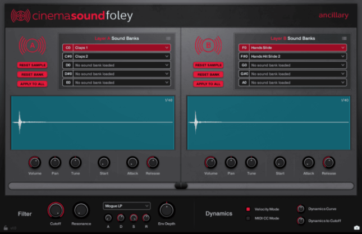Select the F#0 key slot in Layer B
This screenshot has width=362, height=234.
[244, 56]
